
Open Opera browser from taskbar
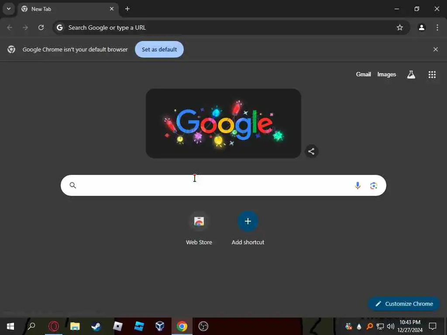[x=54, y=326]
